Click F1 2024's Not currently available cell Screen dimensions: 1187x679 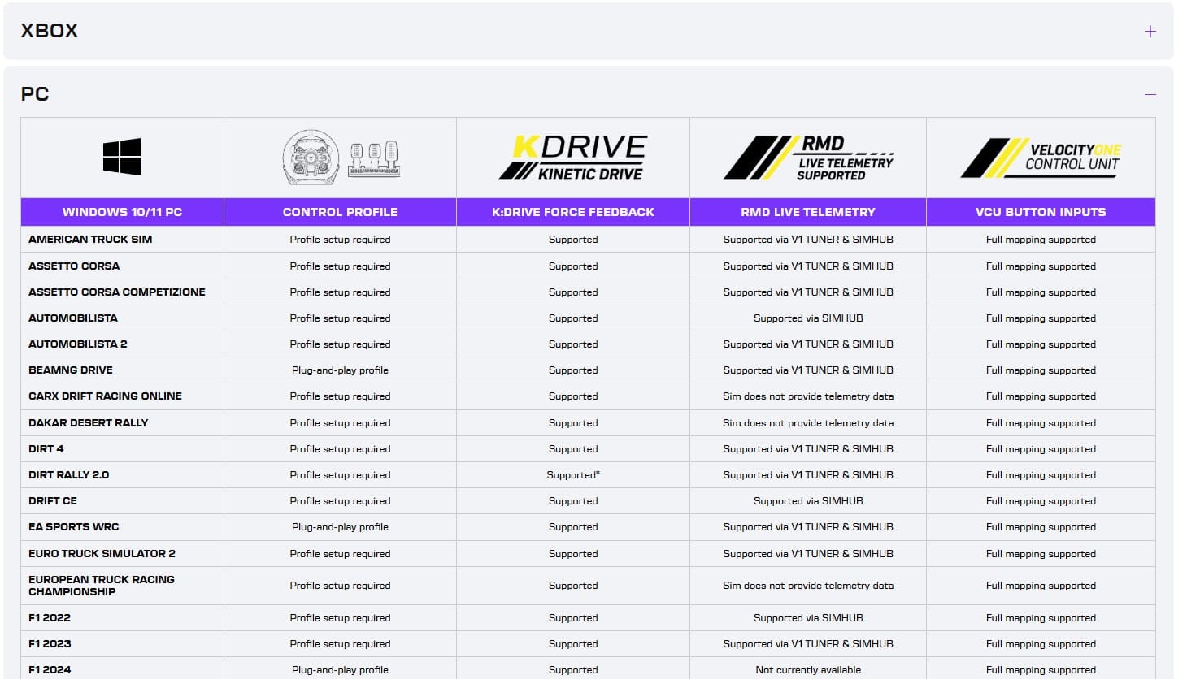click(808, 670)
